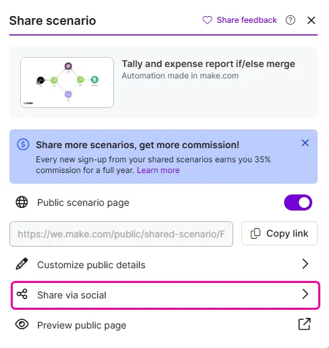
Task: Click the pencil icon for customization
Action: (x=21, y=264)
